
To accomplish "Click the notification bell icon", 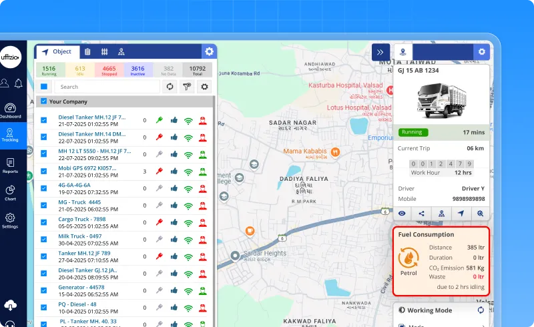I will tap(18, 83).
